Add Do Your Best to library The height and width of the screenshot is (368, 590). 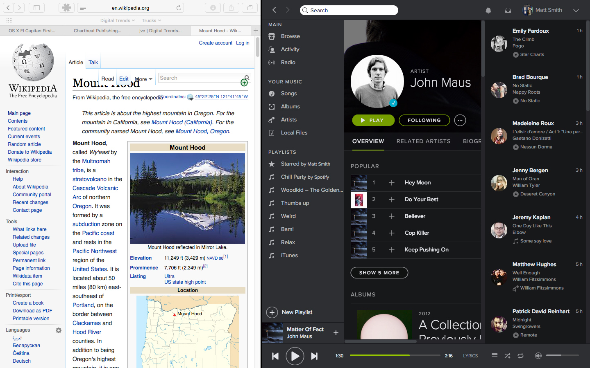392,200
